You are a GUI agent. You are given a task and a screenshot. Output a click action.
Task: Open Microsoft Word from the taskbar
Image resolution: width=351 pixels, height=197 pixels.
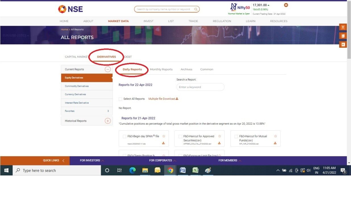(x=183, y=170)
